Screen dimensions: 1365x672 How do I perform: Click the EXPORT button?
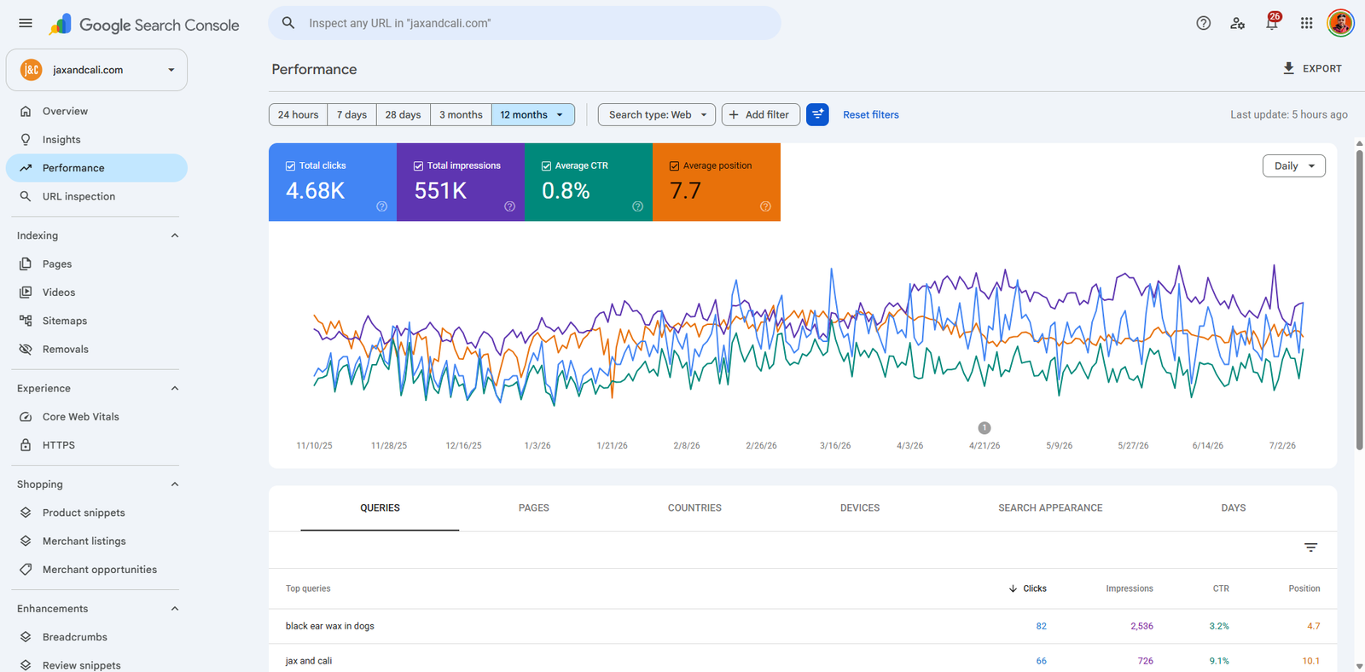(x=1312, y=68)
